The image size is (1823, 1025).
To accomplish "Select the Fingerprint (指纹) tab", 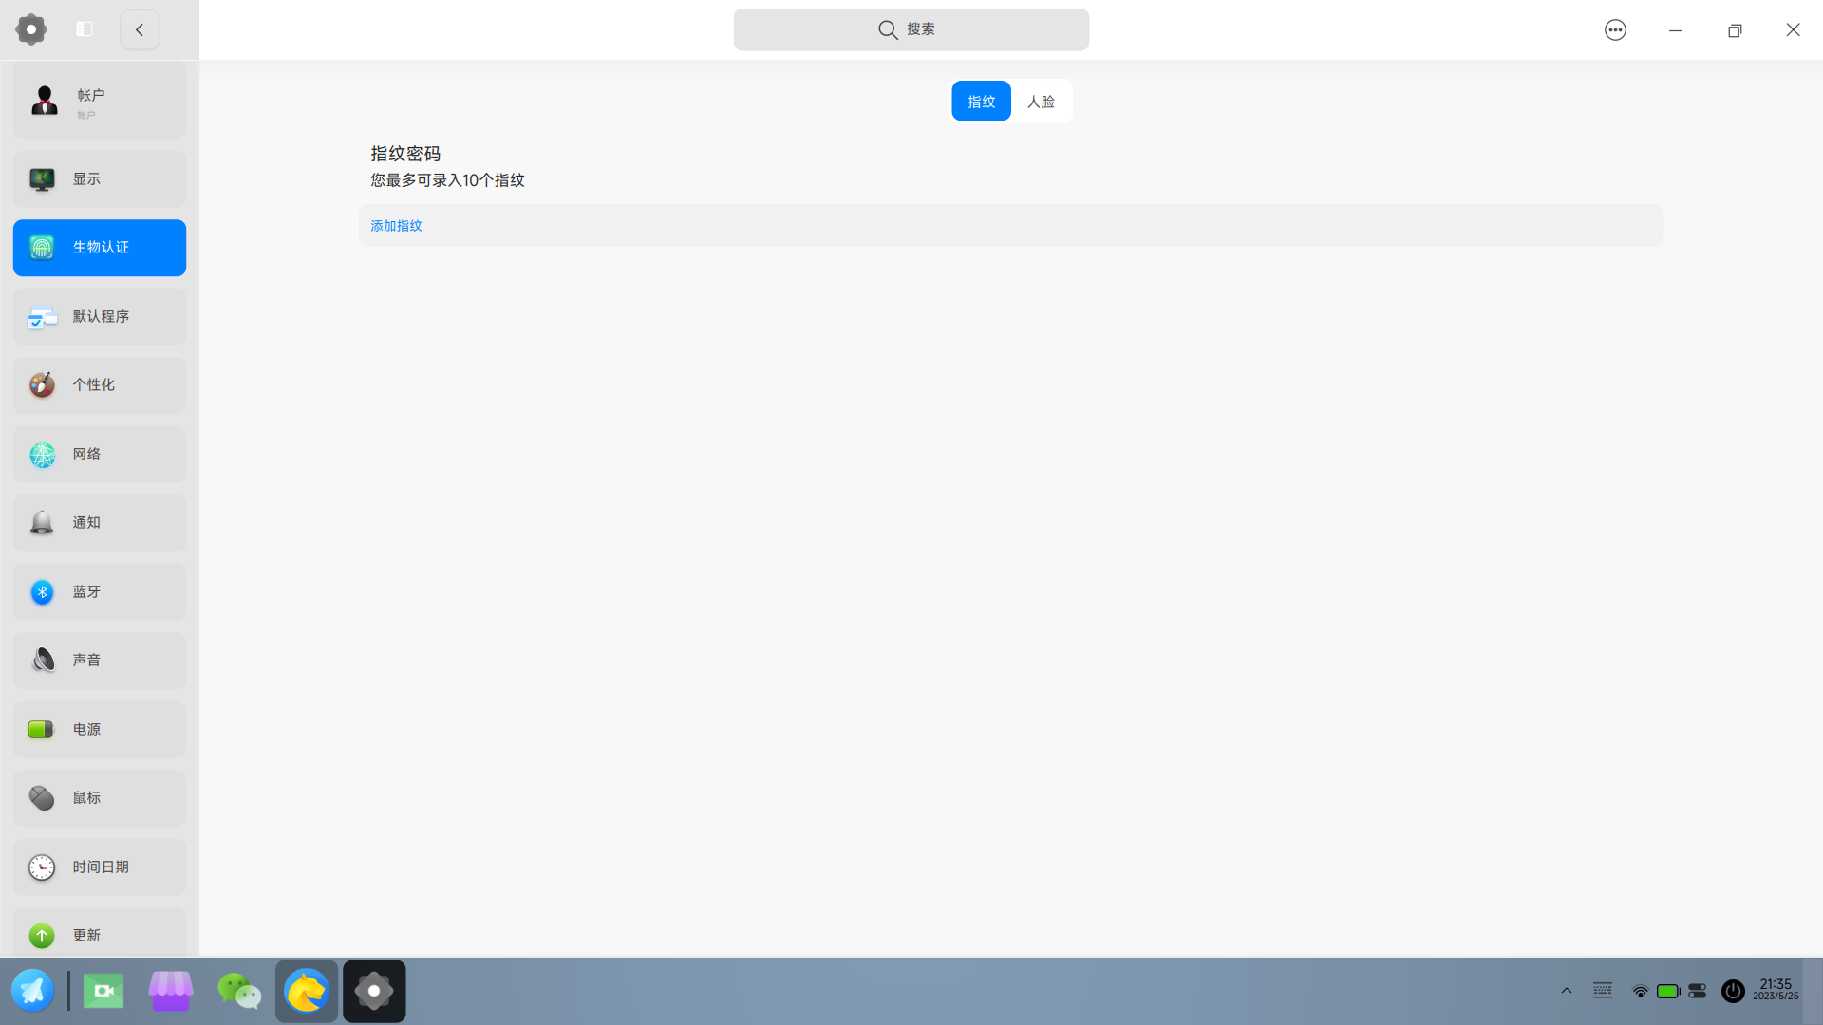I will 981,102.
